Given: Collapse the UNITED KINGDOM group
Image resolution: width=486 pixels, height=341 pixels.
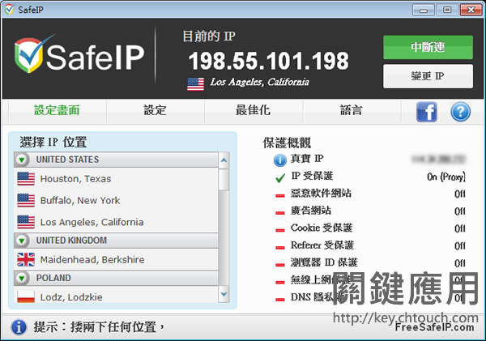Looking at the screenshot, I should click(x=22, y=241).
